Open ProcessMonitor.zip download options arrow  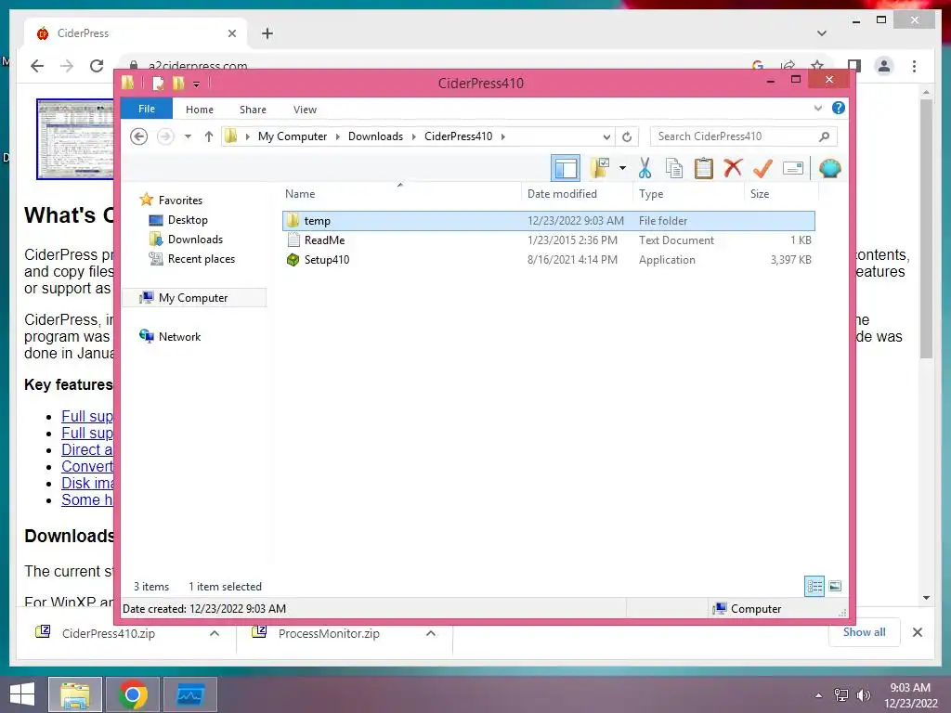tap(431, 633)
